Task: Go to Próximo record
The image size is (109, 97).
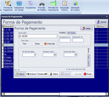Action: (42, 74)
